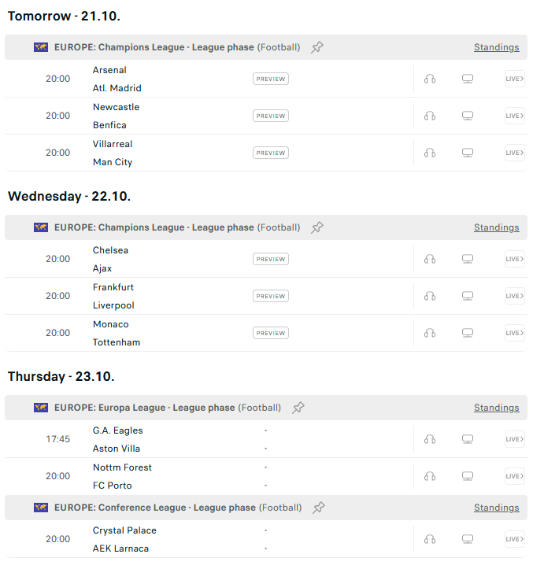
Task: Open LIVE arrow for Frankfurt vs Liverpool
Action: 514,296
